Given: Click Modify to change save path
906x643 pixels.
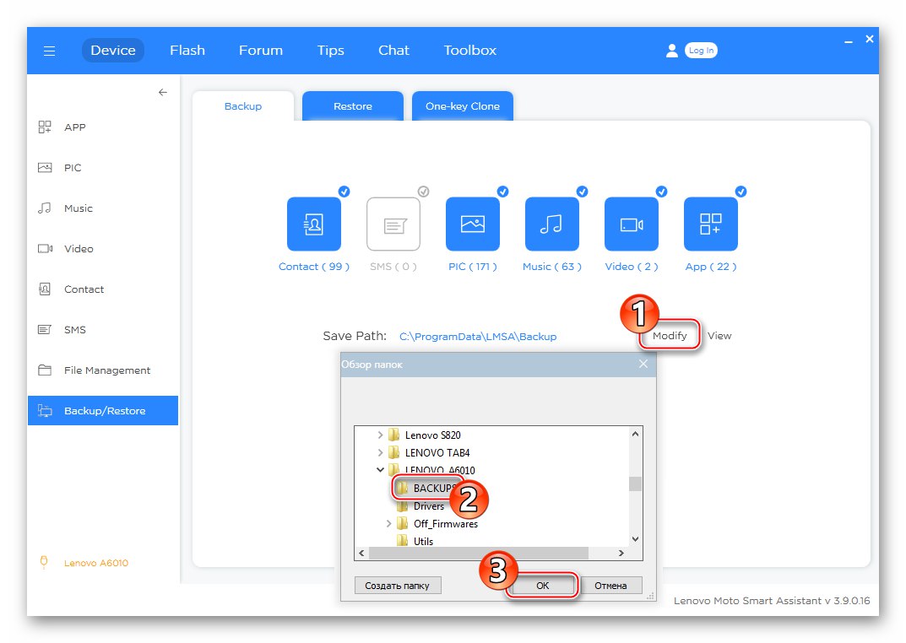Looking at the screenshot, I should click(670, 335).
